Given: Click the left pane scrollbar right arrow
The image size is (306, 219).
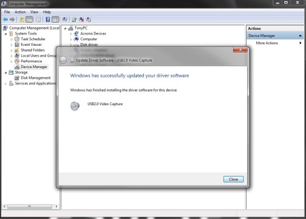Looking at the screenshot, I should 57,207.
